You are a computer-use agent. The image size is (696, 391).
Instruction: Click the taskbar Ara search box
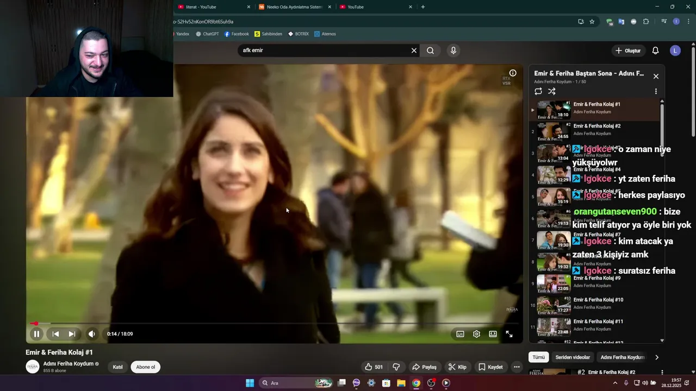(295, 383)
